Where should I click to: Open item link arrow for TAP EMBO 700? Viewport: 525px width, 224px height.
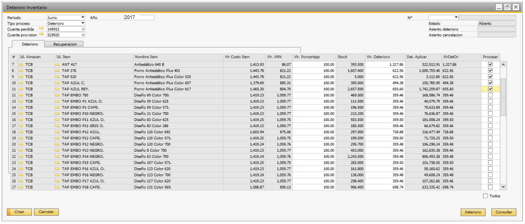click(58, 95)
